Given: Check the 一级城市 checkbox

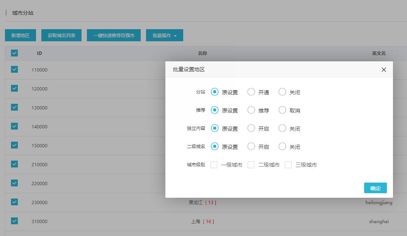Looking at the screenshot, I should pos(214,165).
